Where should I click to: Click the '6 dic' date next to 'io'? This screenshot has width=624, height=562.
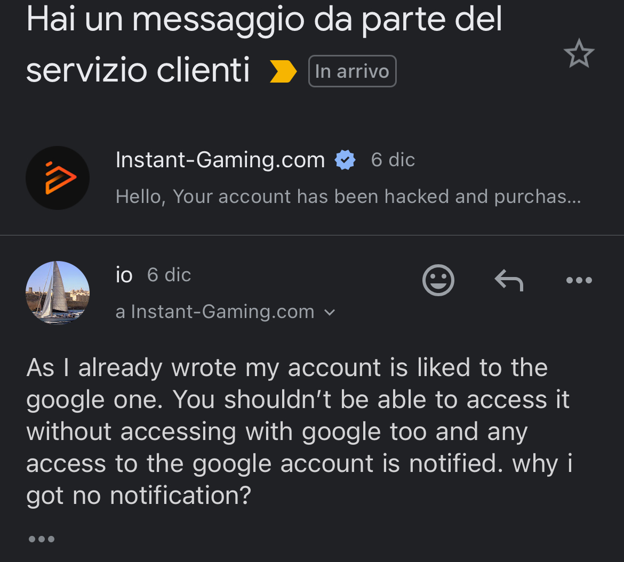point(169,275)
